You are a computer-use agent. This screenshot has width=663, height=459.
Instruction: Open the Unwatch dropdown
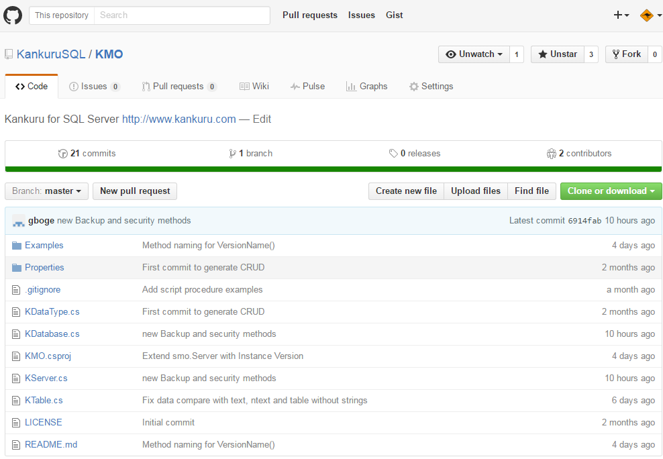pos(474,54)
